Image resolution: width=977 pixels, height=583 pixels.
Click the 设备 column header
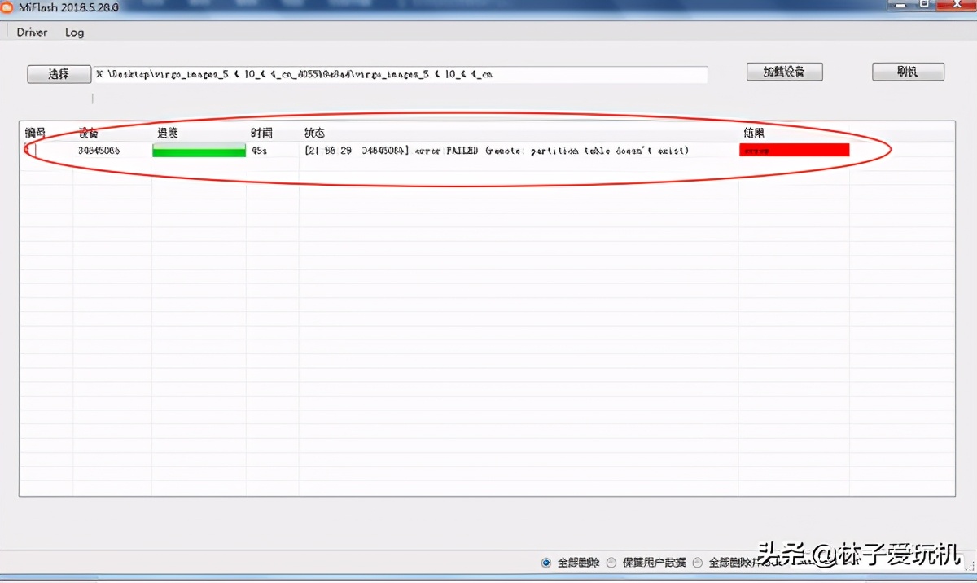[x=89, y=133]
